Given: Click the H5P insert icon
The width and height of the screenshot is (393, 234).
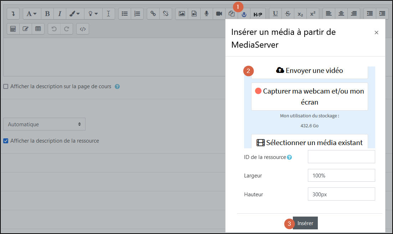Looking at the screenshot, I should pos(258,14).
